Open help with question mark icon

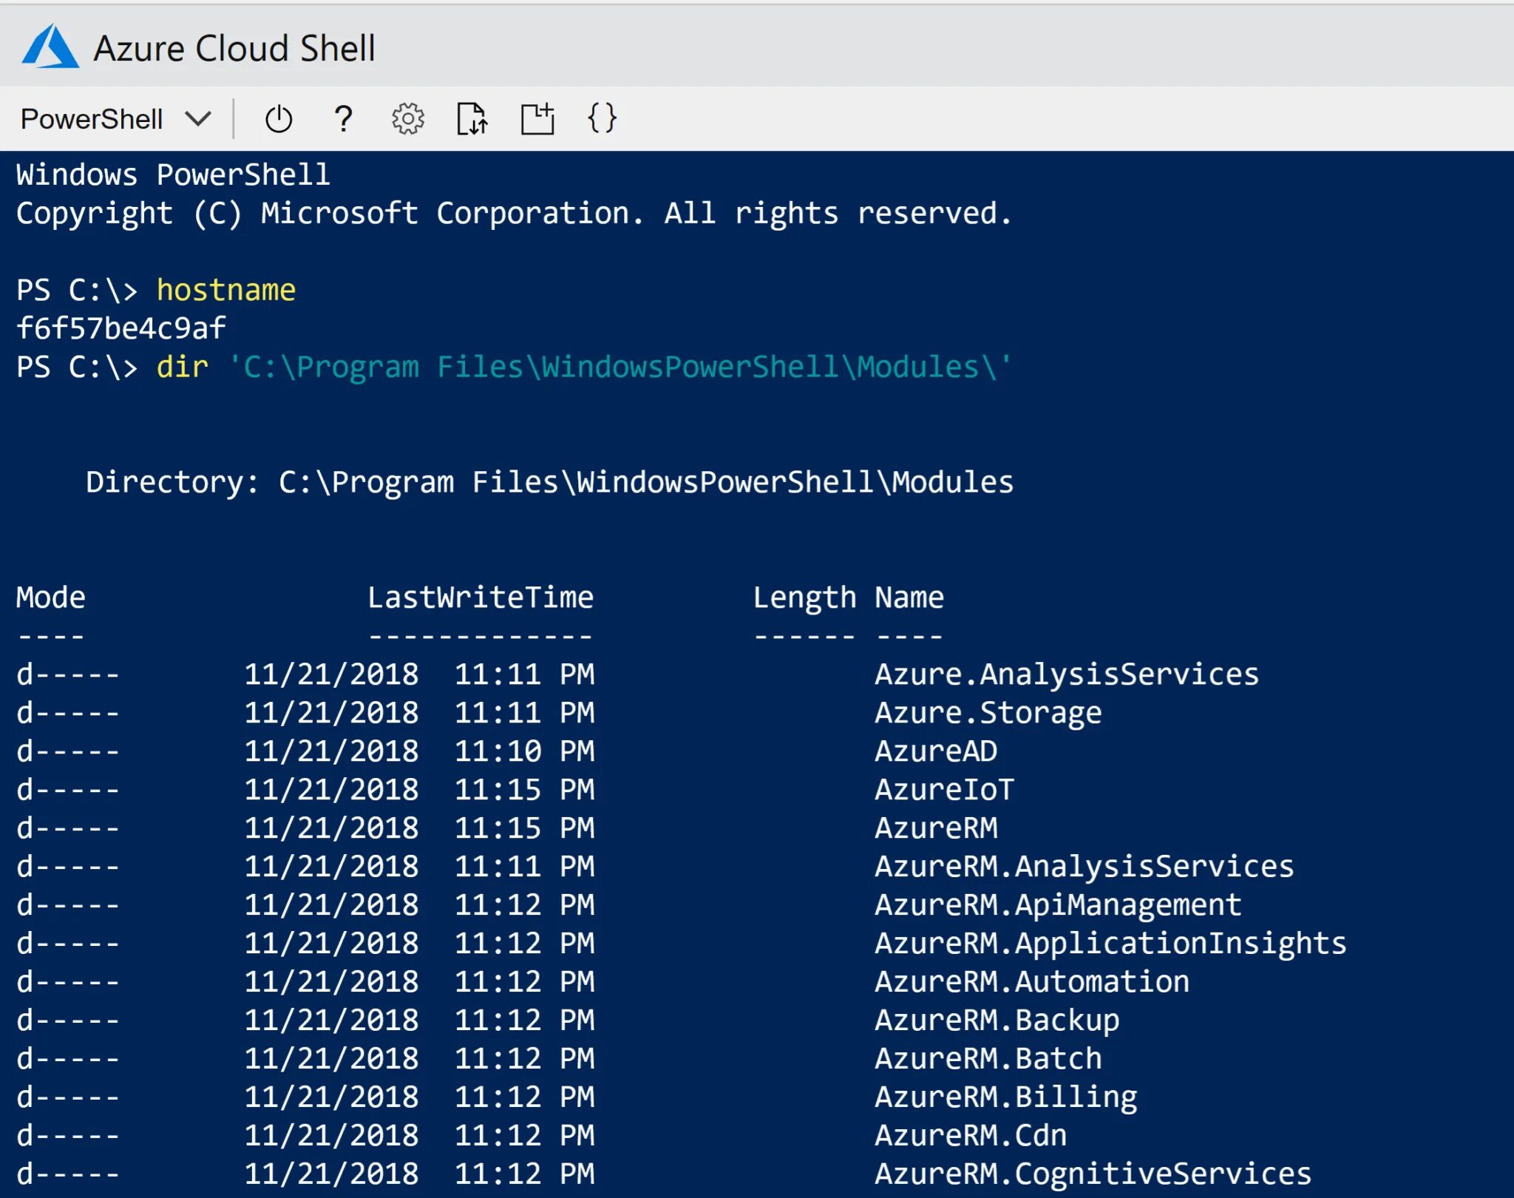point(343,119)
